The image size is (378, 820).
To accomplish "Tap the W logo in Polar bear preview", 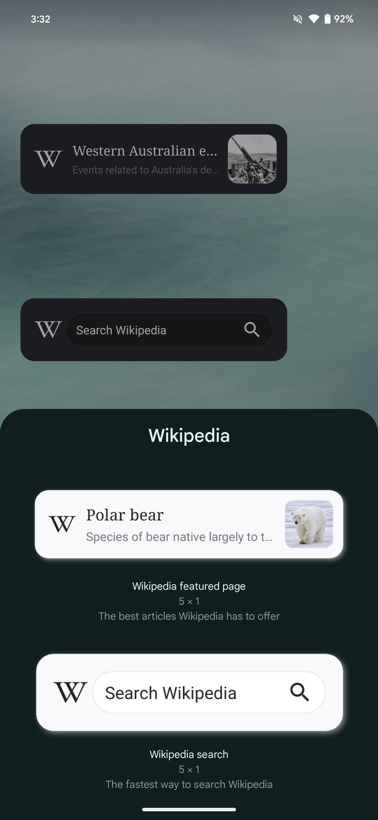I will pyautogui.click(x=62, y=524).
